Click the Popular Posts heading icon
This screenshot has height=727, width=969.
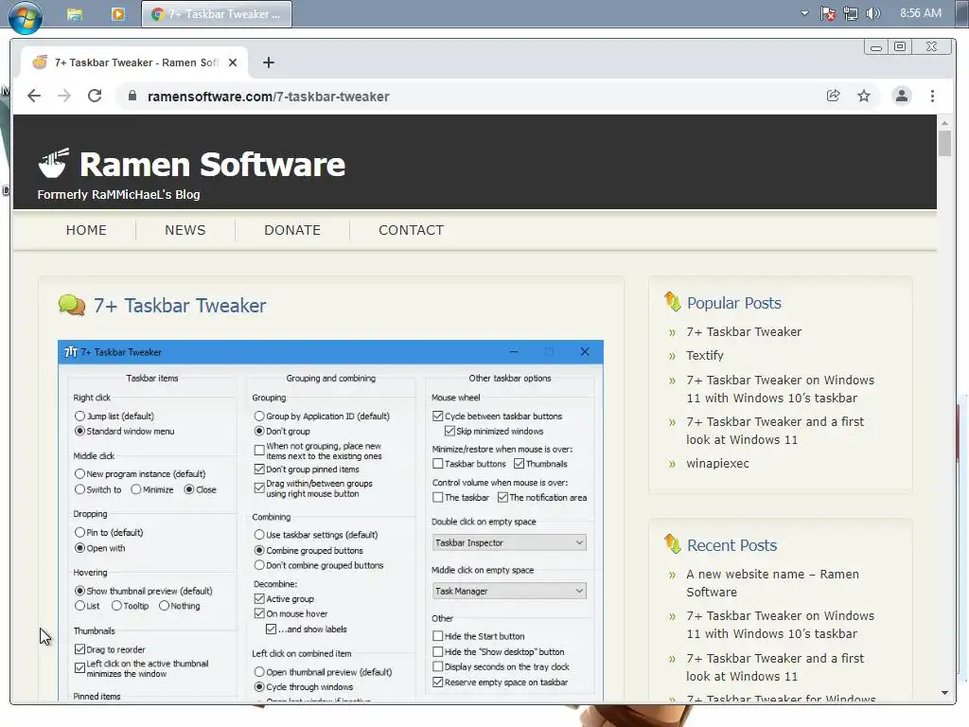pos(673,302)
